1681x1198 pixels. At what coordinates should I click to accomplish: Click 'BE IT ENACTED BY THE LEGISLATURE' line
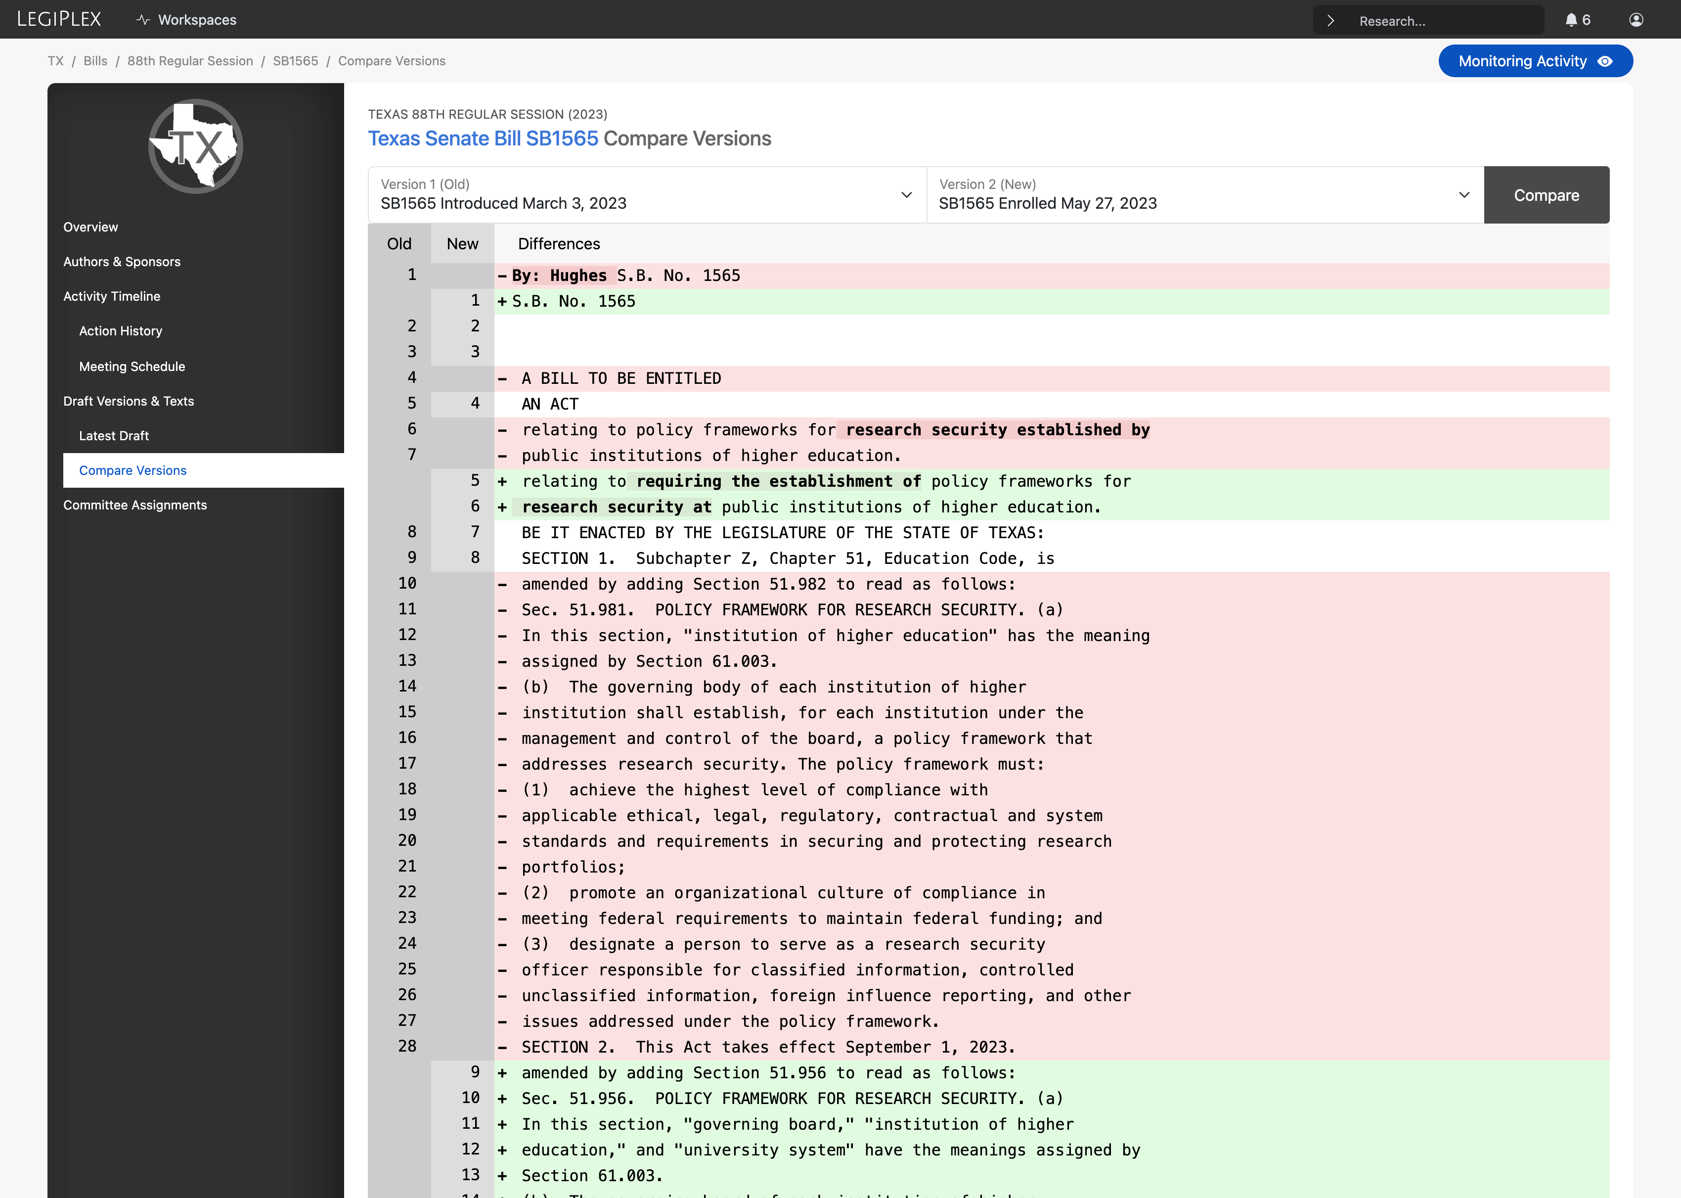pos(1051,533)
